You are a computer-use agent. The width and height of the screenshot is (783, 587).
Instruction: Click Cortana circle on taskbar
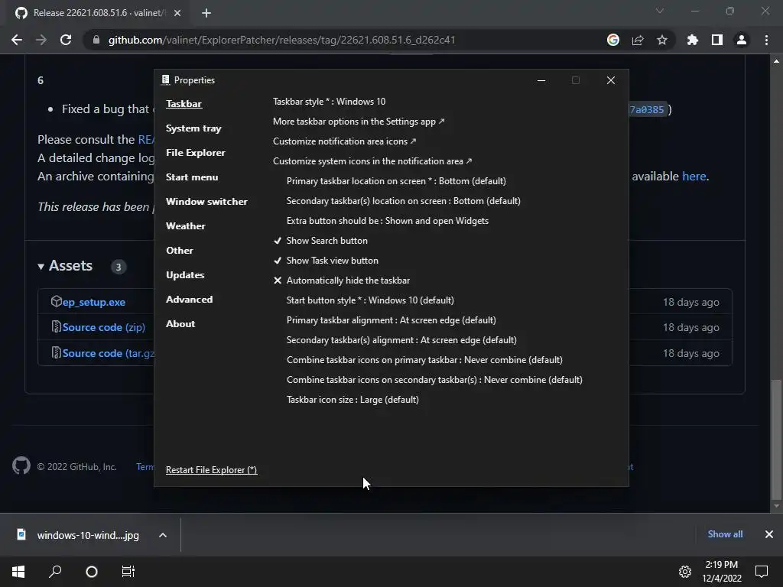[92, 572]
